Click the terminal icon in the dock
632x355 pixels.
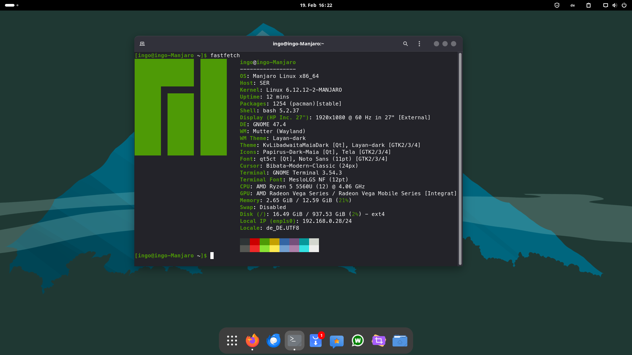[x=294, y=341]
